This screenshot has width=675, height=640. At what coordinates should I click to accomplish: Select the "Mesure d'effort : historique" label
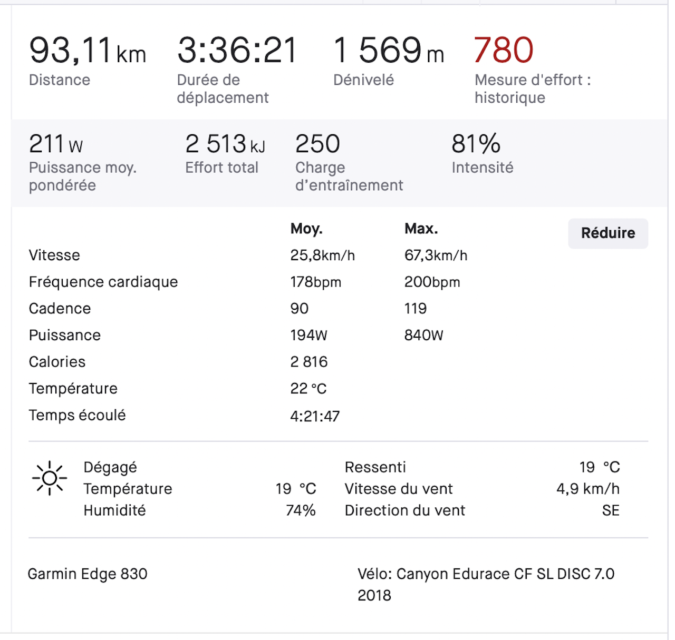coord(532,88)
